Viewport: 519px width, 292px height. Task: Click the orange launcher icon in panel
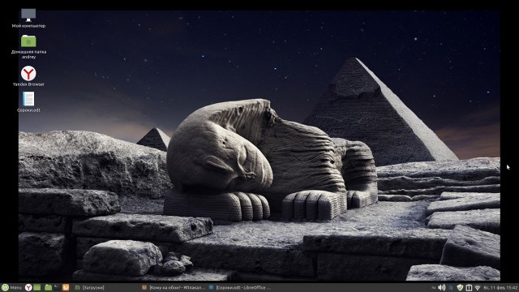(x=66, y=287)
